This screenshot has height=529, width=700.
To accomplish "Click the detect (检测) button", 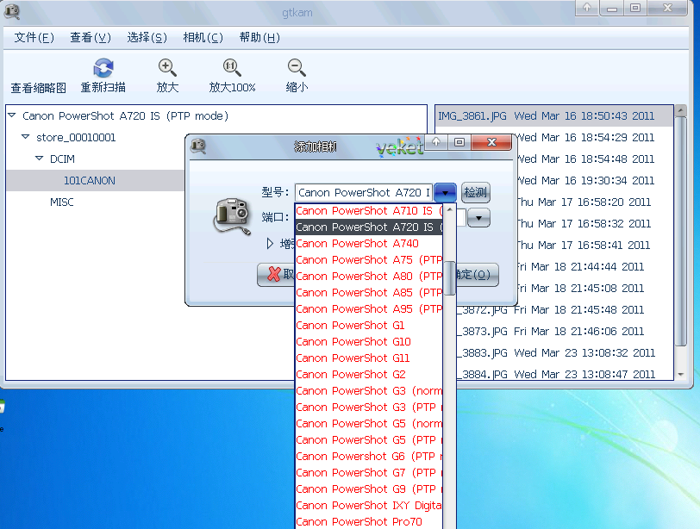I will pos(476,193).
